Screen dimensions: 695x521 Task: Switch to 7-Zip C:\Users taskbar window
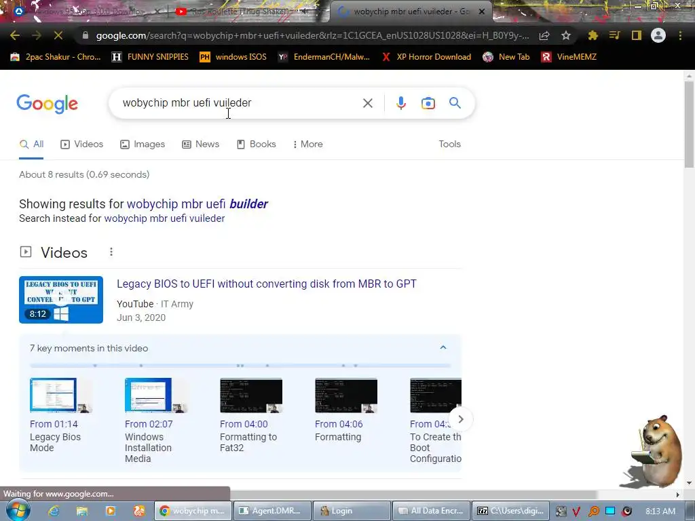point(510,511)
